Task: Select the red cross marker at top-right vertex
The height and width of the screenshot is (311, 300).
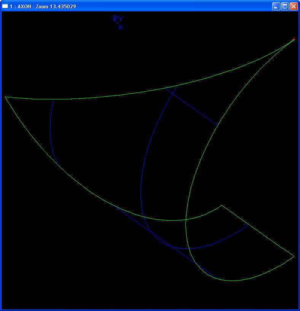Action: pos(294,39)
